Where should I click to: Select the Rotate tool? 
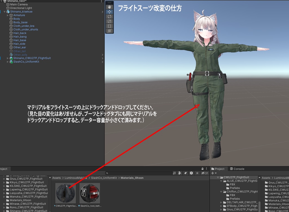(x=110, y=16)
